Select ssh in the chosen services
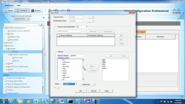 click(104, 66)
